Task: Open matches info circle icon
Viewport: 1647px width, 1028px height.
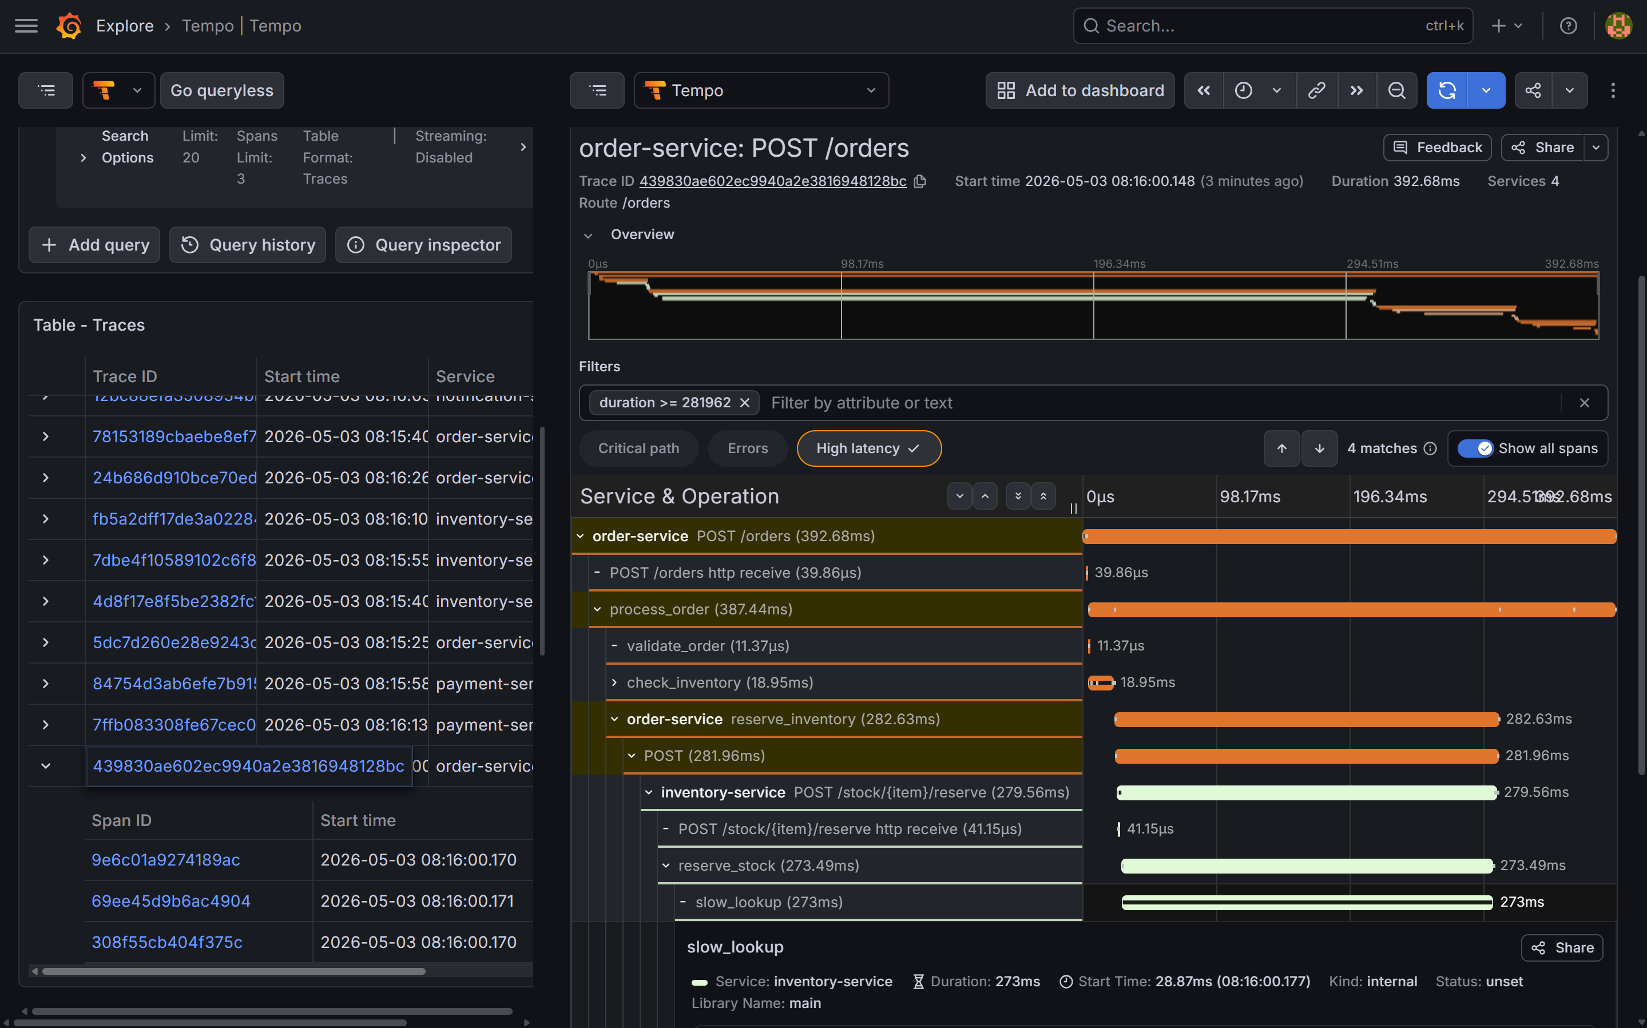Action: coord(1430,448)
